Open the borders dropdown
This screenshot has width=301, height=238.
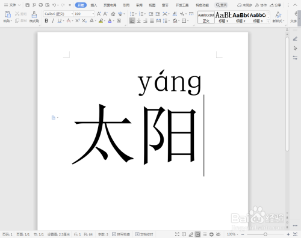click(x=188, y=20)
